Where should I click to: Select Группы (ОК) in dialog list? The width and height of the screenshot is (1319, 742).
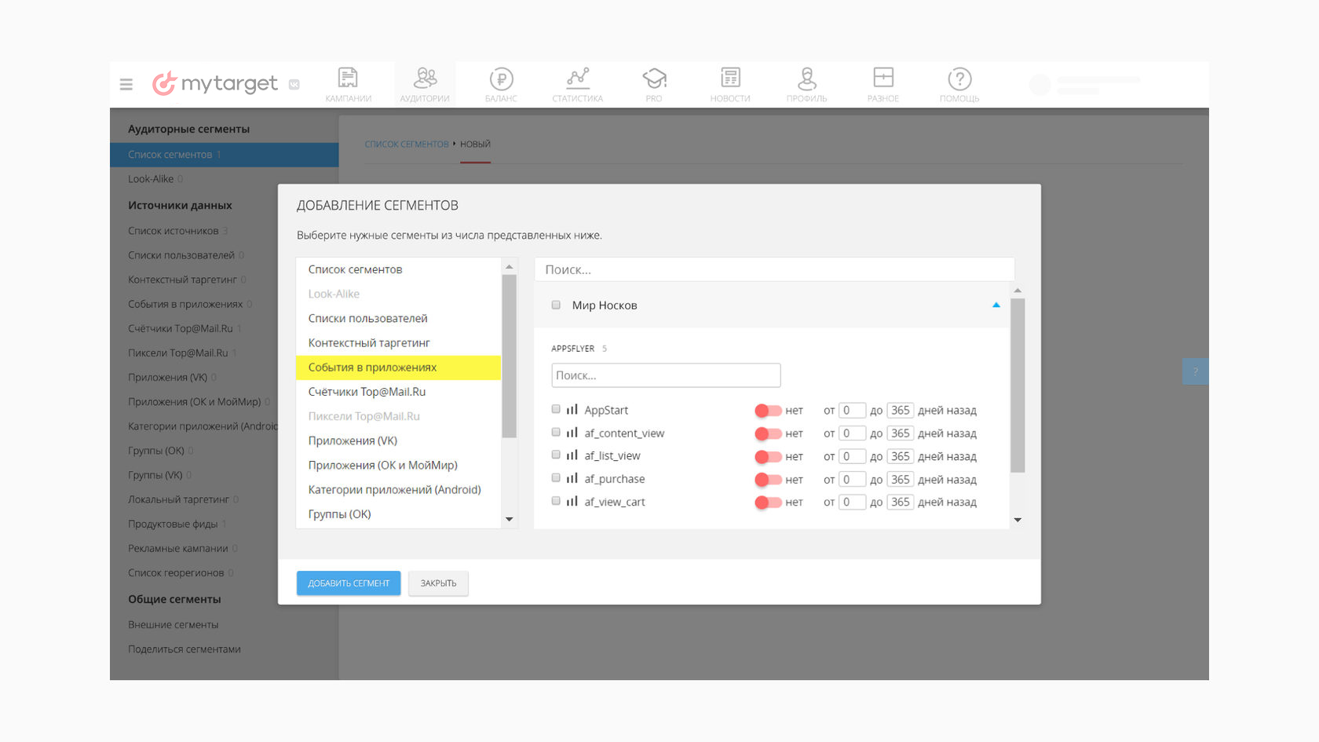pos(398,514)
